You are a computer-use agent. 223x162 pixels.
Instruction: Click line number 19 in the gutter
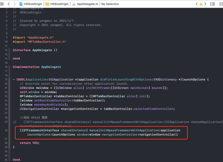(6, 79)
